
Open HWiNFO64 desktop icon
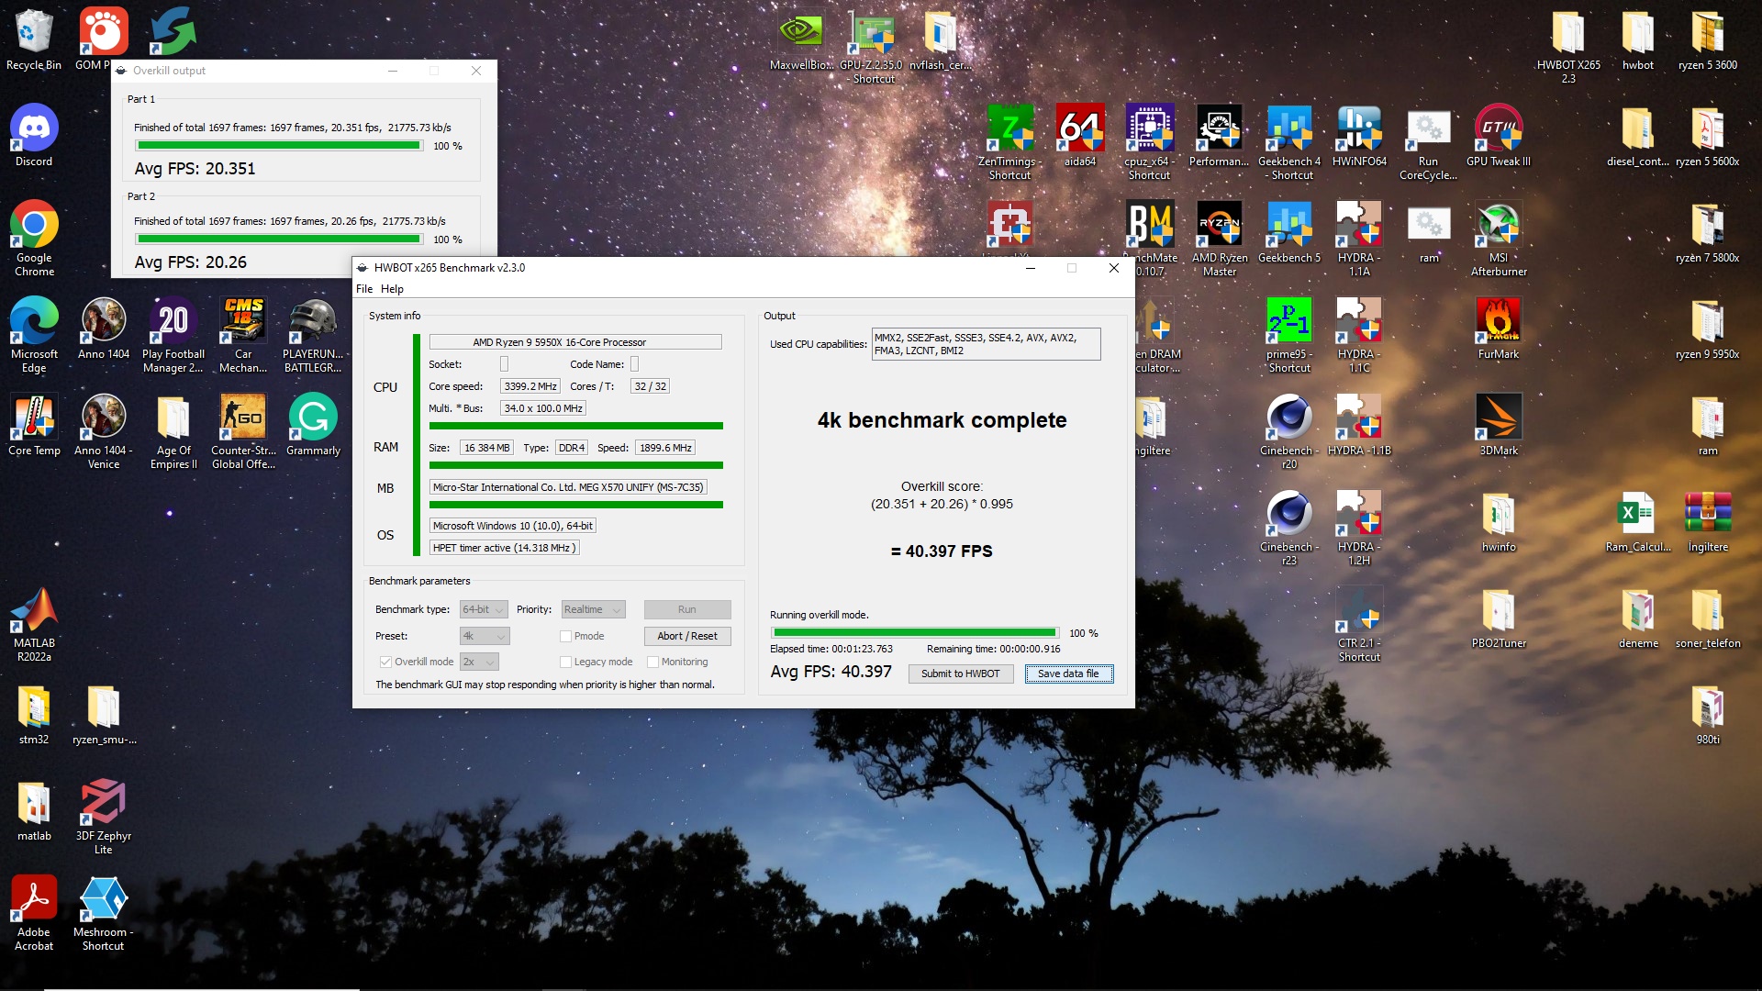[x=1359, y=136]
